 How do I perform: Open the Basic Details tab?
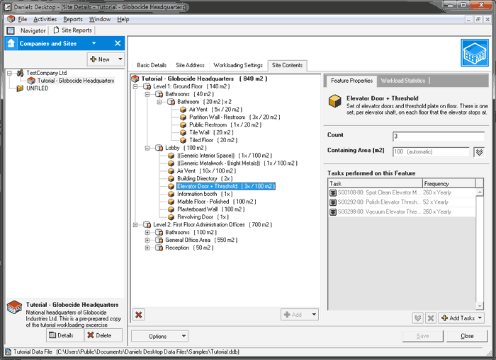coord(152,65)
